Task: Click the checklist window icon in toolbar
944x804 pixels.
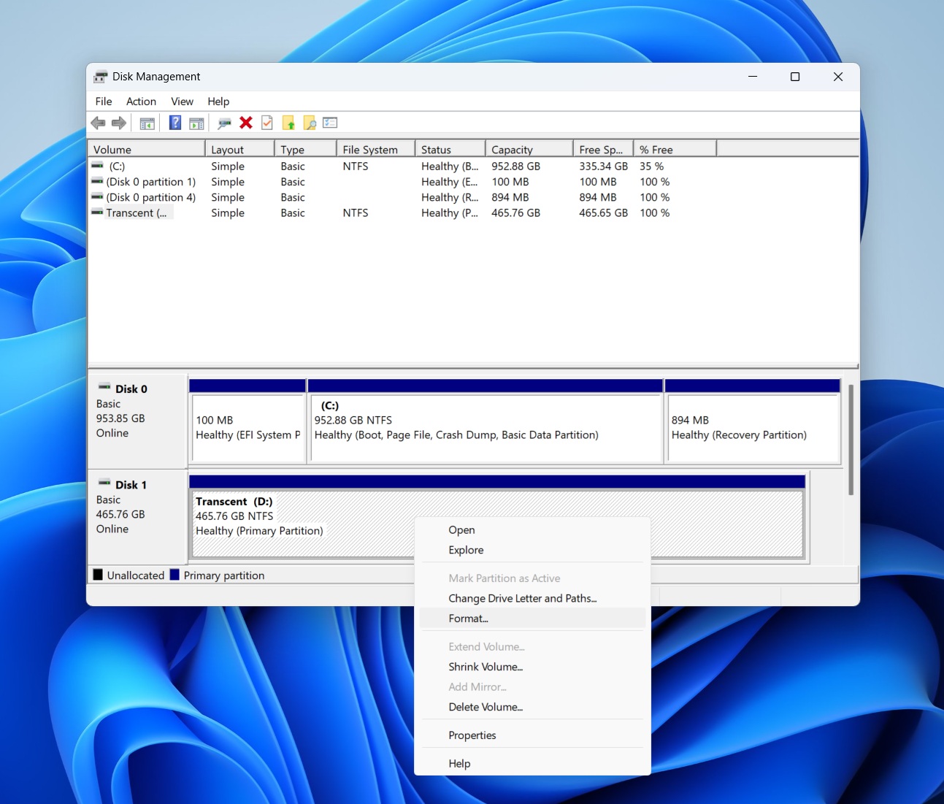Action: pyautogui.click(x=330, y=123)
